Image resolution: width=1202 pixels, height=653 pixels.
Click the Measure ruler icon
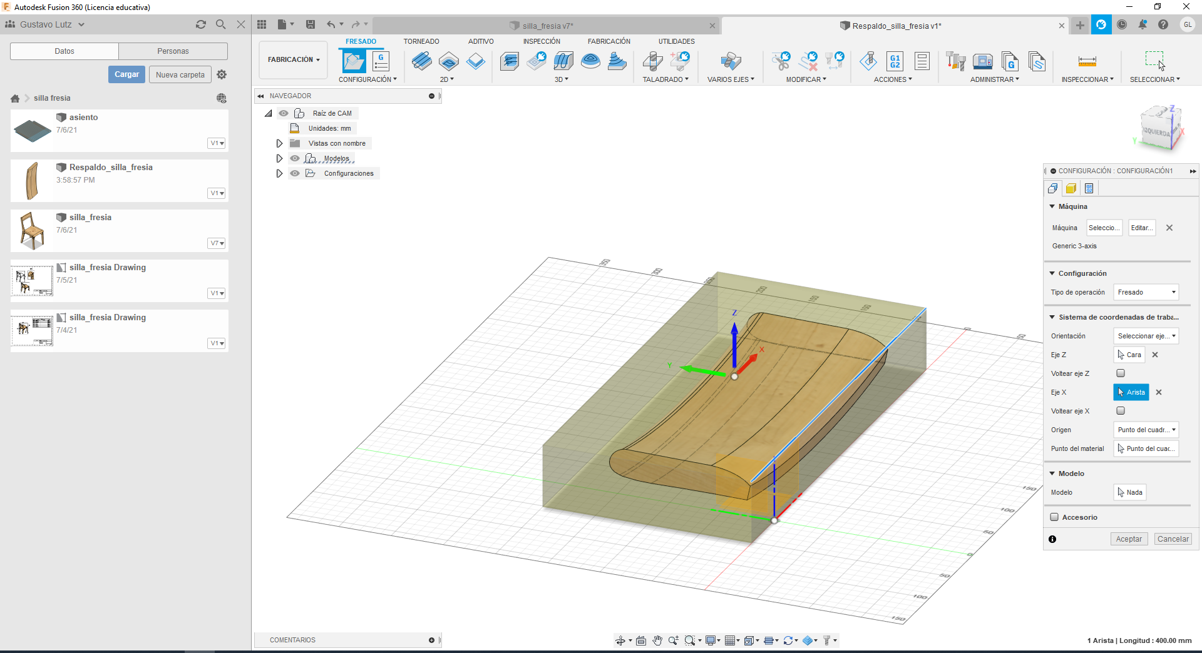pyautogui.click(x=1087, y=61)
